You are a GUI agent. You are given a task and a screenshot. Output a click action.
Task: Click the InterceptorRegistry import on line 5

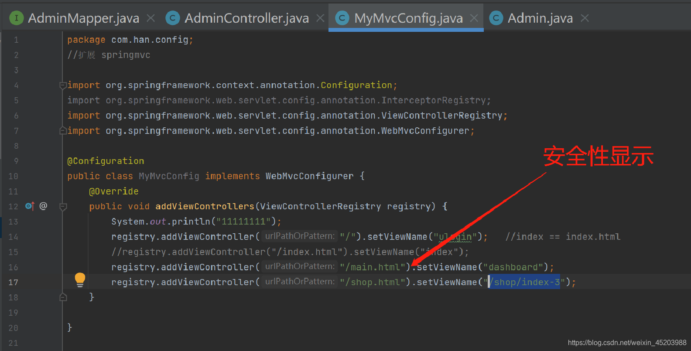coord(279,100)
